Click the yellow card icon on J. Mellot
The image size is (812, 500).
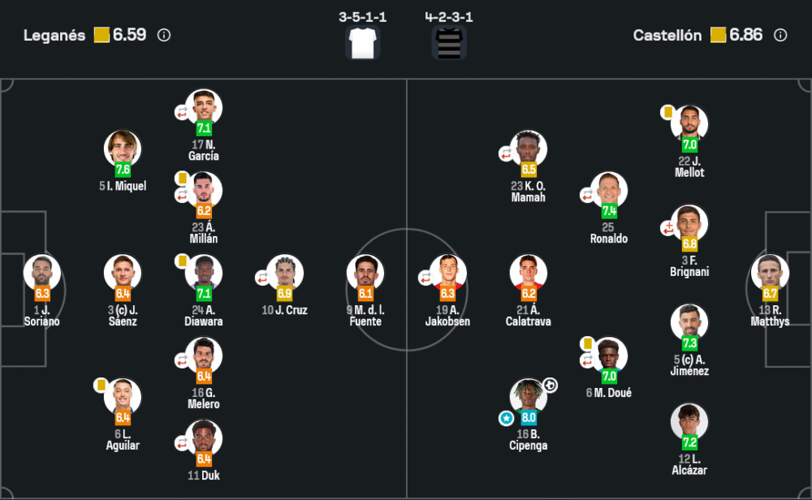coord(667,112)
